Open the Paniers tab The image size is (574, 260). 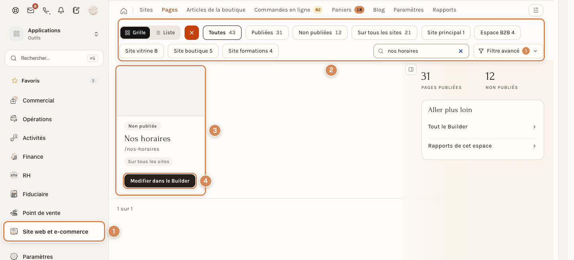348,10
